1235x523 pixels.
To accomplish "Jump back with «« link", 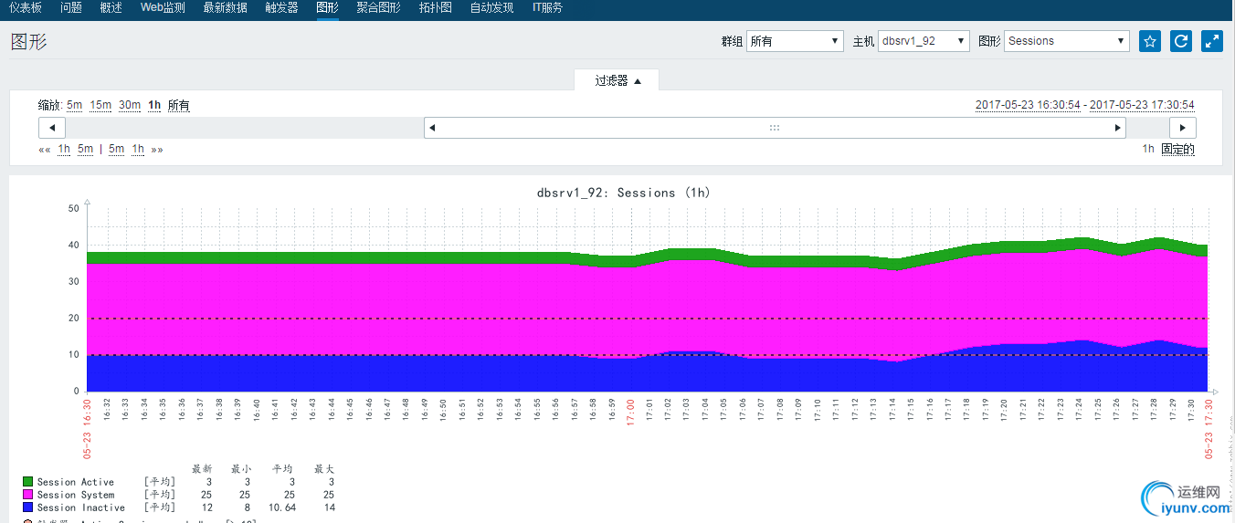I will pyautogui.click(x=45, y=150).
